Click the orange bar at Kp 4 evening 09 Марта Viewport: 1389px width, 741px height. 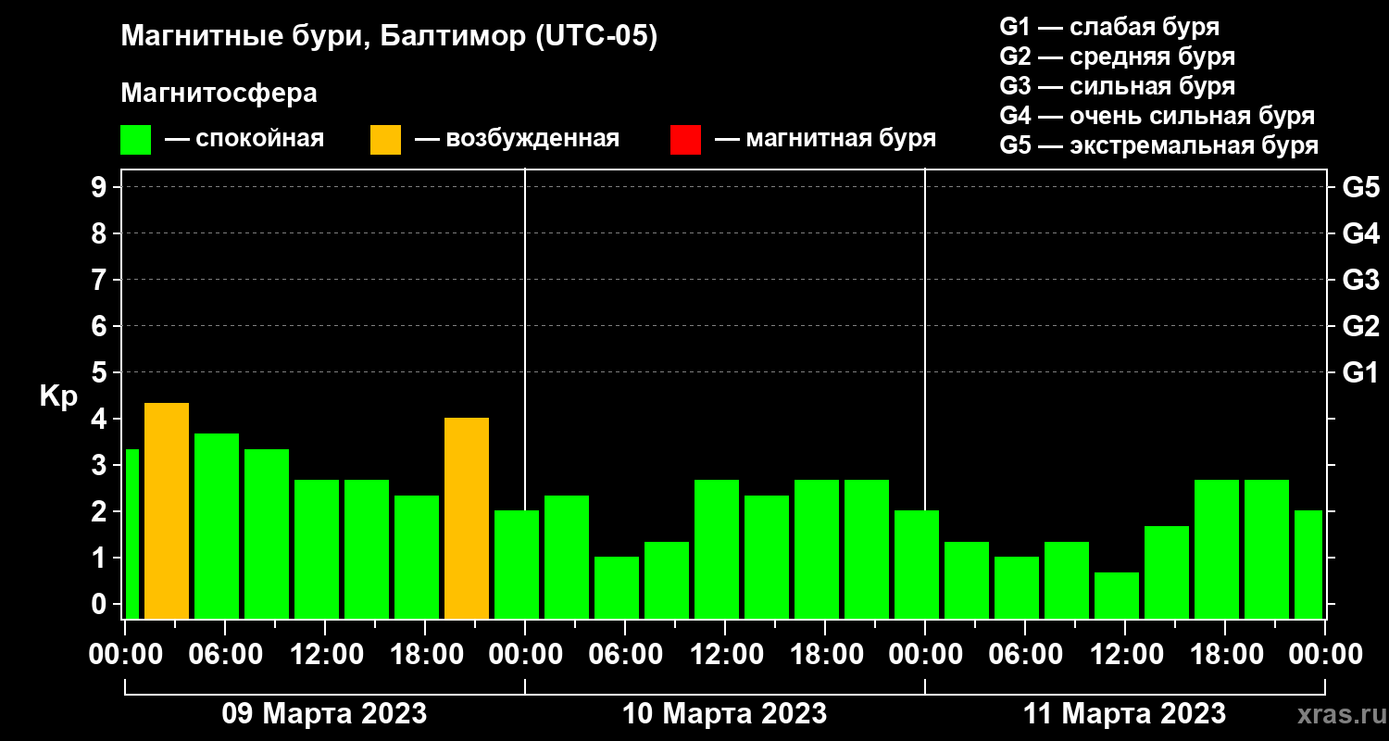click(x=467, y=518)
